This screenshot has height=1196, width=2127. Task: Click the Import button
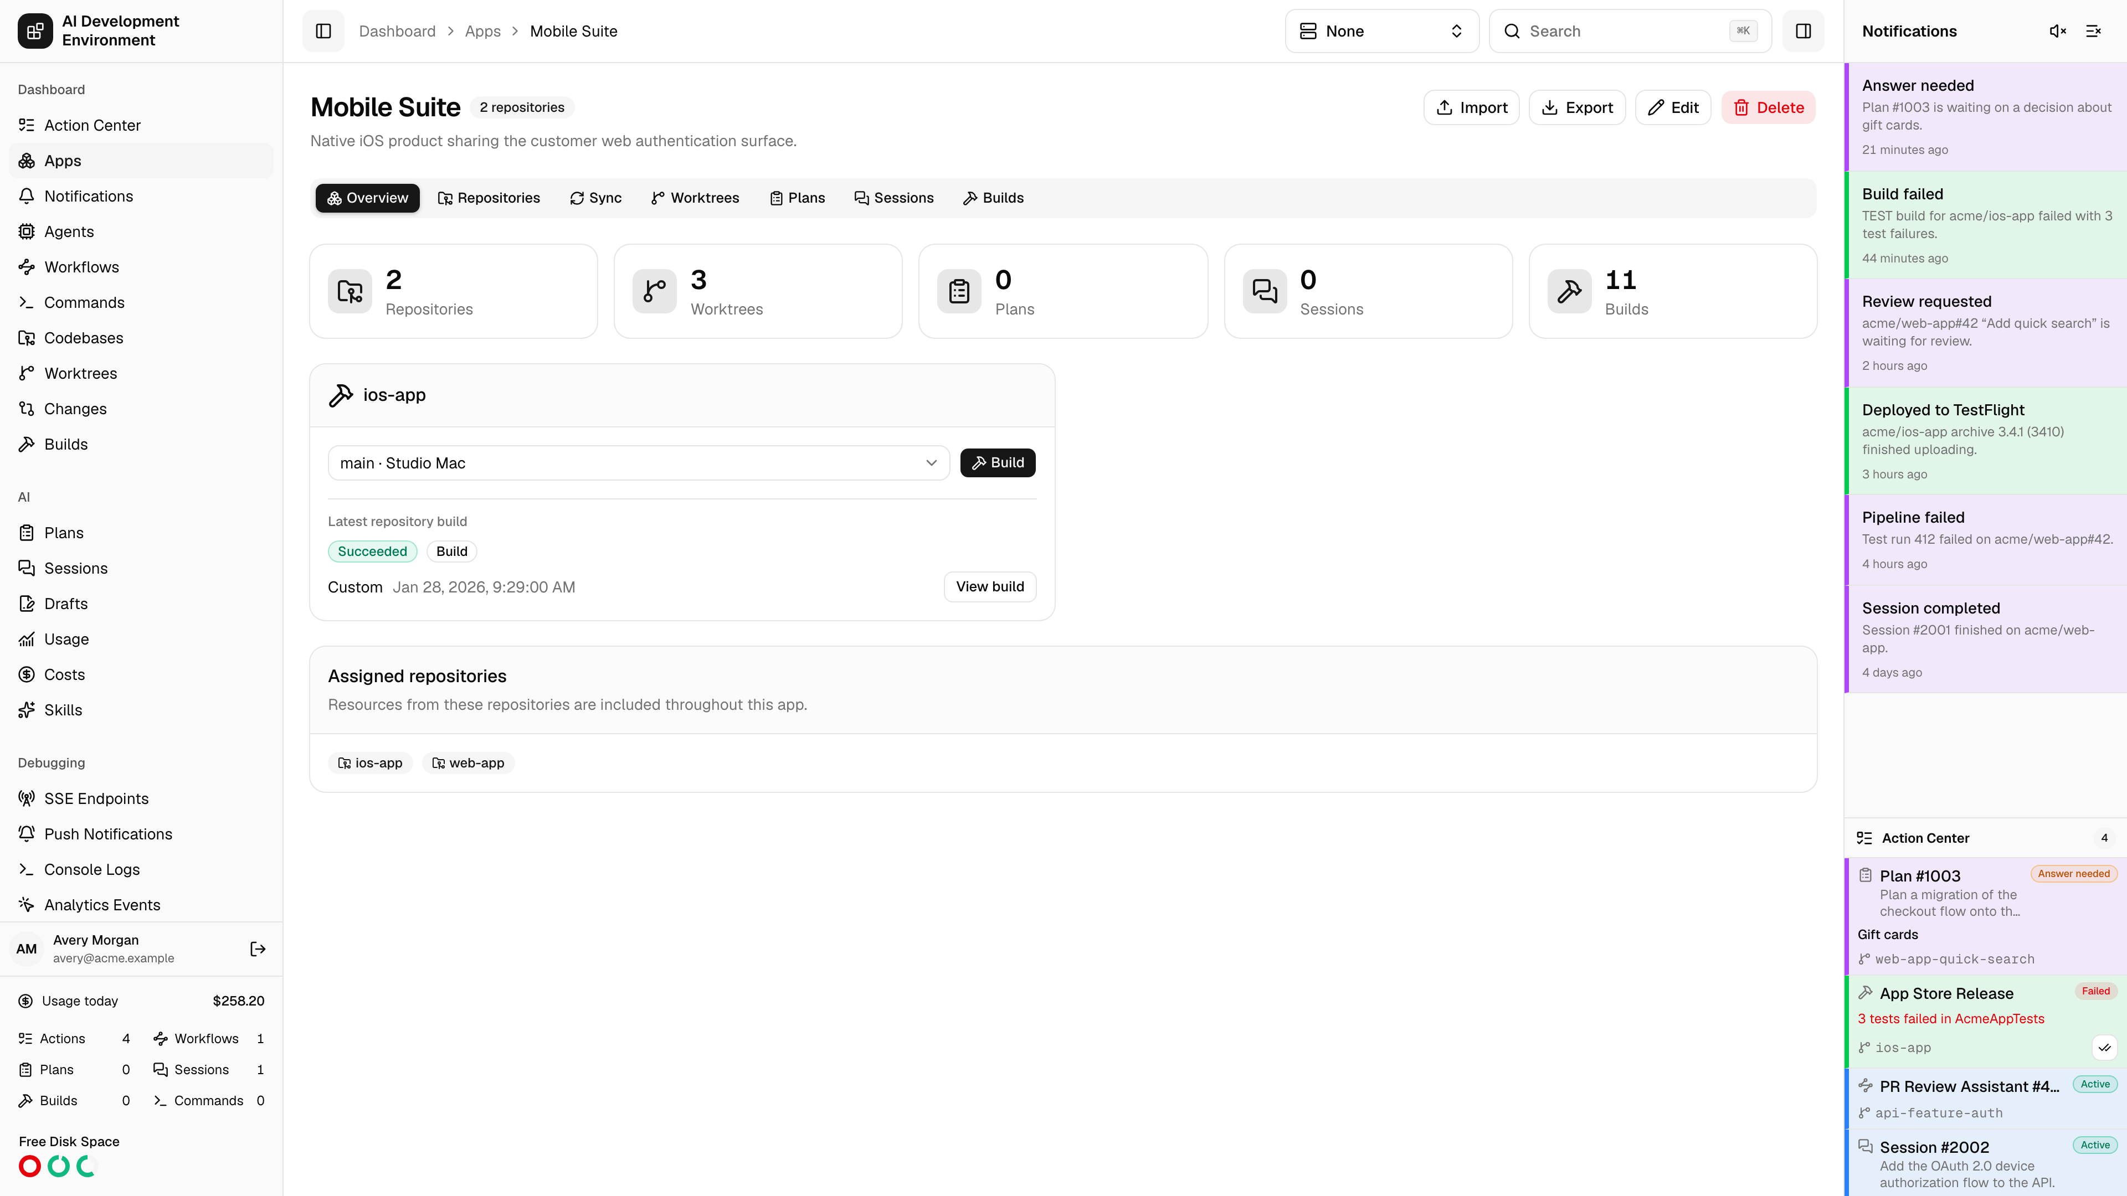pyautogui.click(x=1471, y=108)
